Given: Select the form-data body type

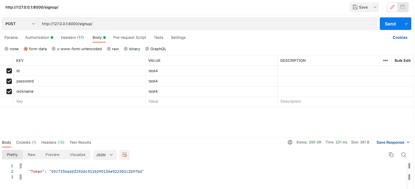Looking at the screenshot, I should pyautogui.click(x=26, y=49).
